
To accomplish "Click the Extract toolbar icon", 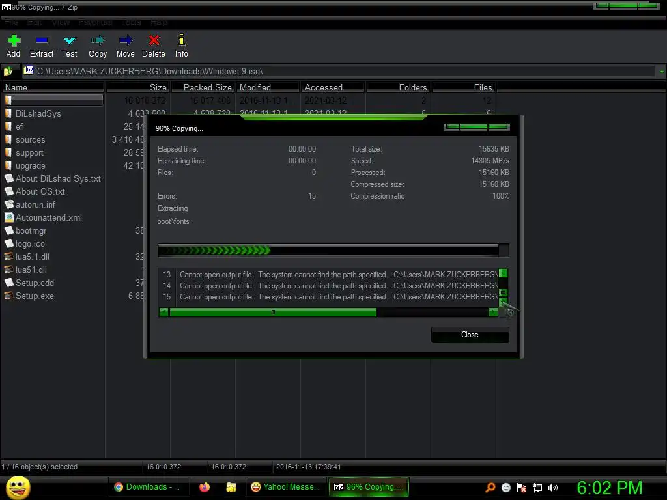I will click(x=42, y=40).
